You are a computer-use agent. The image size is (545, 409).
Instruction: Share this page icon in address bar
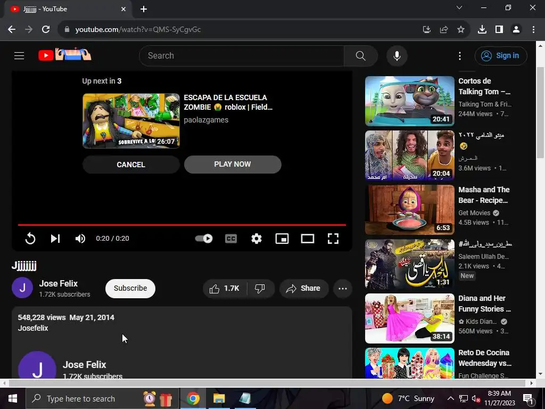pos(444,30)
